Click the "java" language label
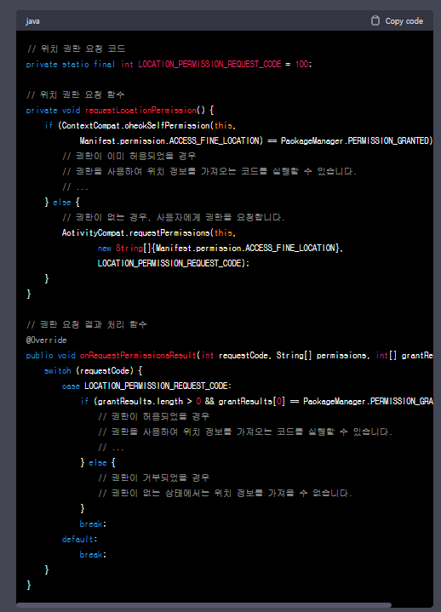Viewport: 441px width, 612px height. (x=33, y=21)
